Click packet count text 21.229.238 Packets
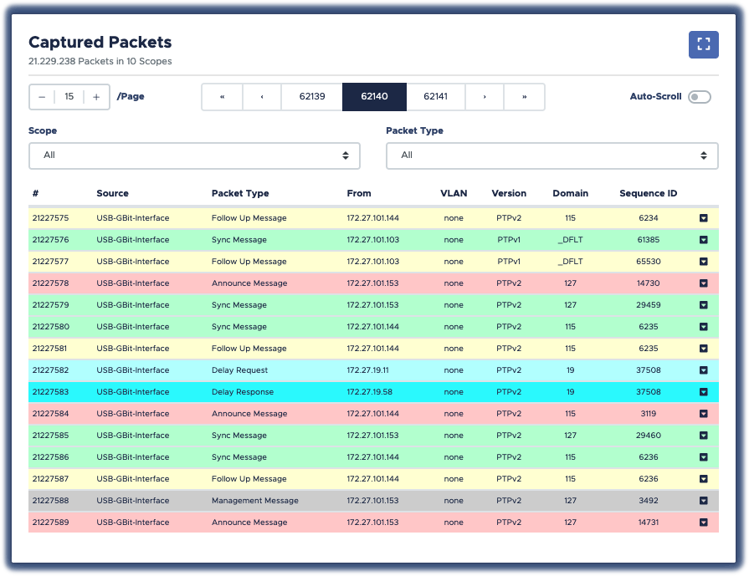This screenshot has height=576, width=749. pyautogui.click(x=70, y=62)
